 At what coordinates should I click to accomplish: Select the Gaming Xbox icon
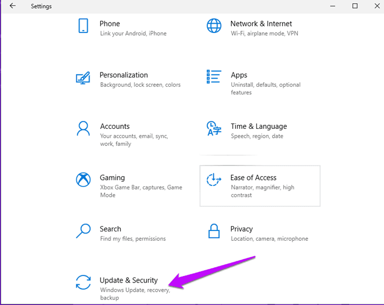point(83,180)
